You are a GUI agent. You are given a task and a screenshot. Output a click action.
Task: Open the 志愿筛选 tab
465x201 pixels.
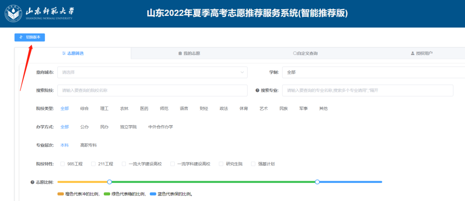tap(73, 53)
